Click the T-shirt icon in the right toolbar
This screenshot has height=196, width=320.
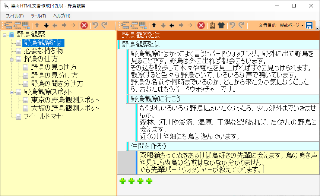[x=221, y=25]
